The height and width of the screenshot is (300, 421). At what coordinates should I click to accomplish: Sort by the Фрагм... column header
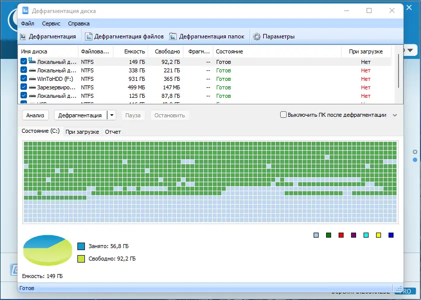pyautogui.click(x=198, y=51)
